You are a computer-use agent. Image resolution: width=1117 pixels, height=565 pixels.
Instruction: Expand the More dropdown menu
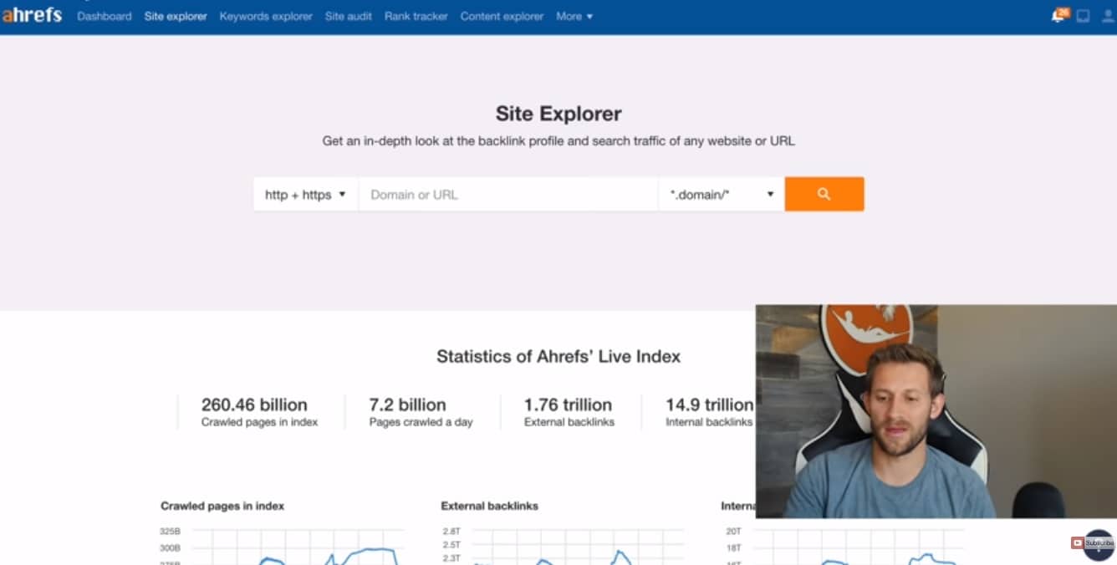click(574, 16)
